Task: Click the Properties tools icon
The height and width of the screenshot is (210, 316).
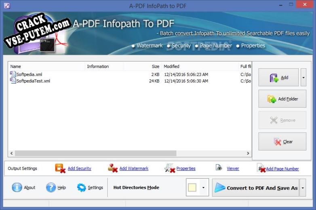Action: click(x=170, y=169)
